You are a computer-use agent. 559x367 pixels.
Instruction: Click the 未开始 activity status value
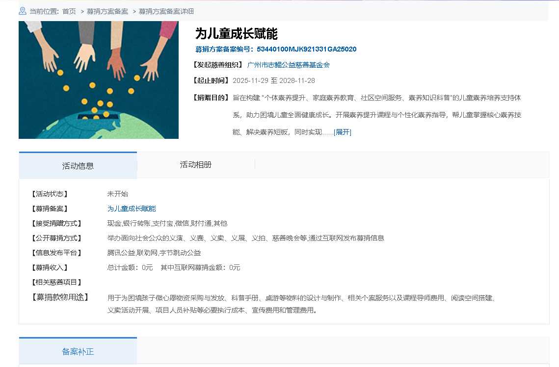(118, 194)
